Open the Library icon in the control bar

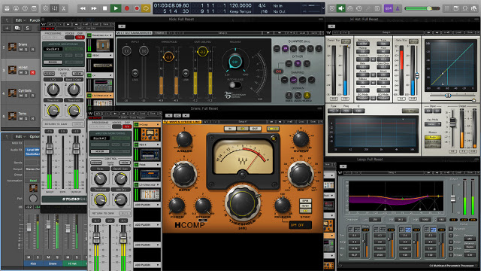(7, 8)
